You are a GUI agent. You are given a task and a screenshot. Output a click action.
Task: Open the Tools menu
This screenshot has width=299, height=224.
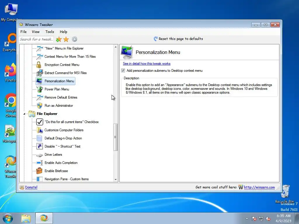tap(50, 32)
